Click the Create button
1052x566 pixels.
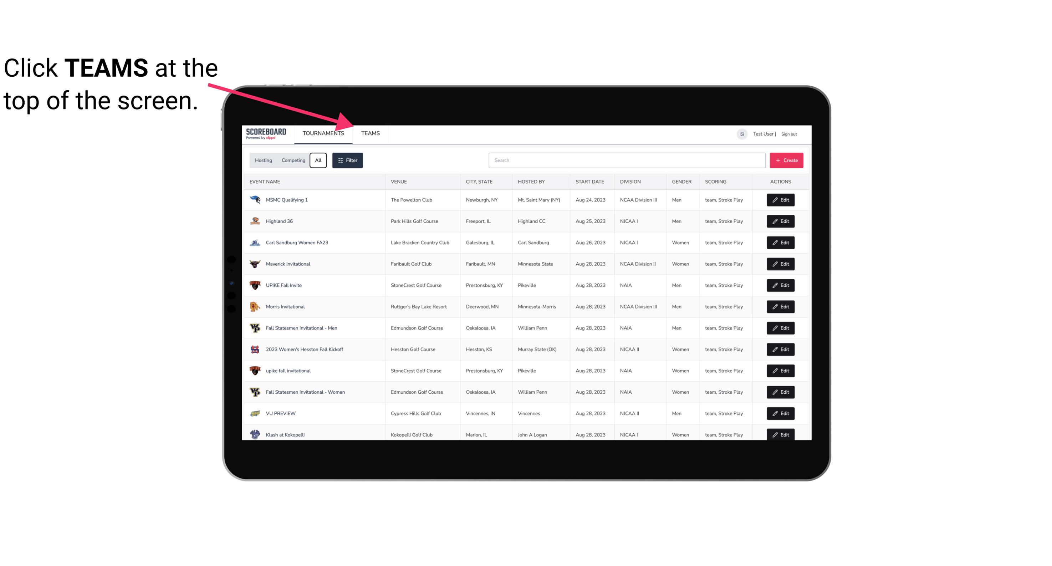[x=787, y=160]
